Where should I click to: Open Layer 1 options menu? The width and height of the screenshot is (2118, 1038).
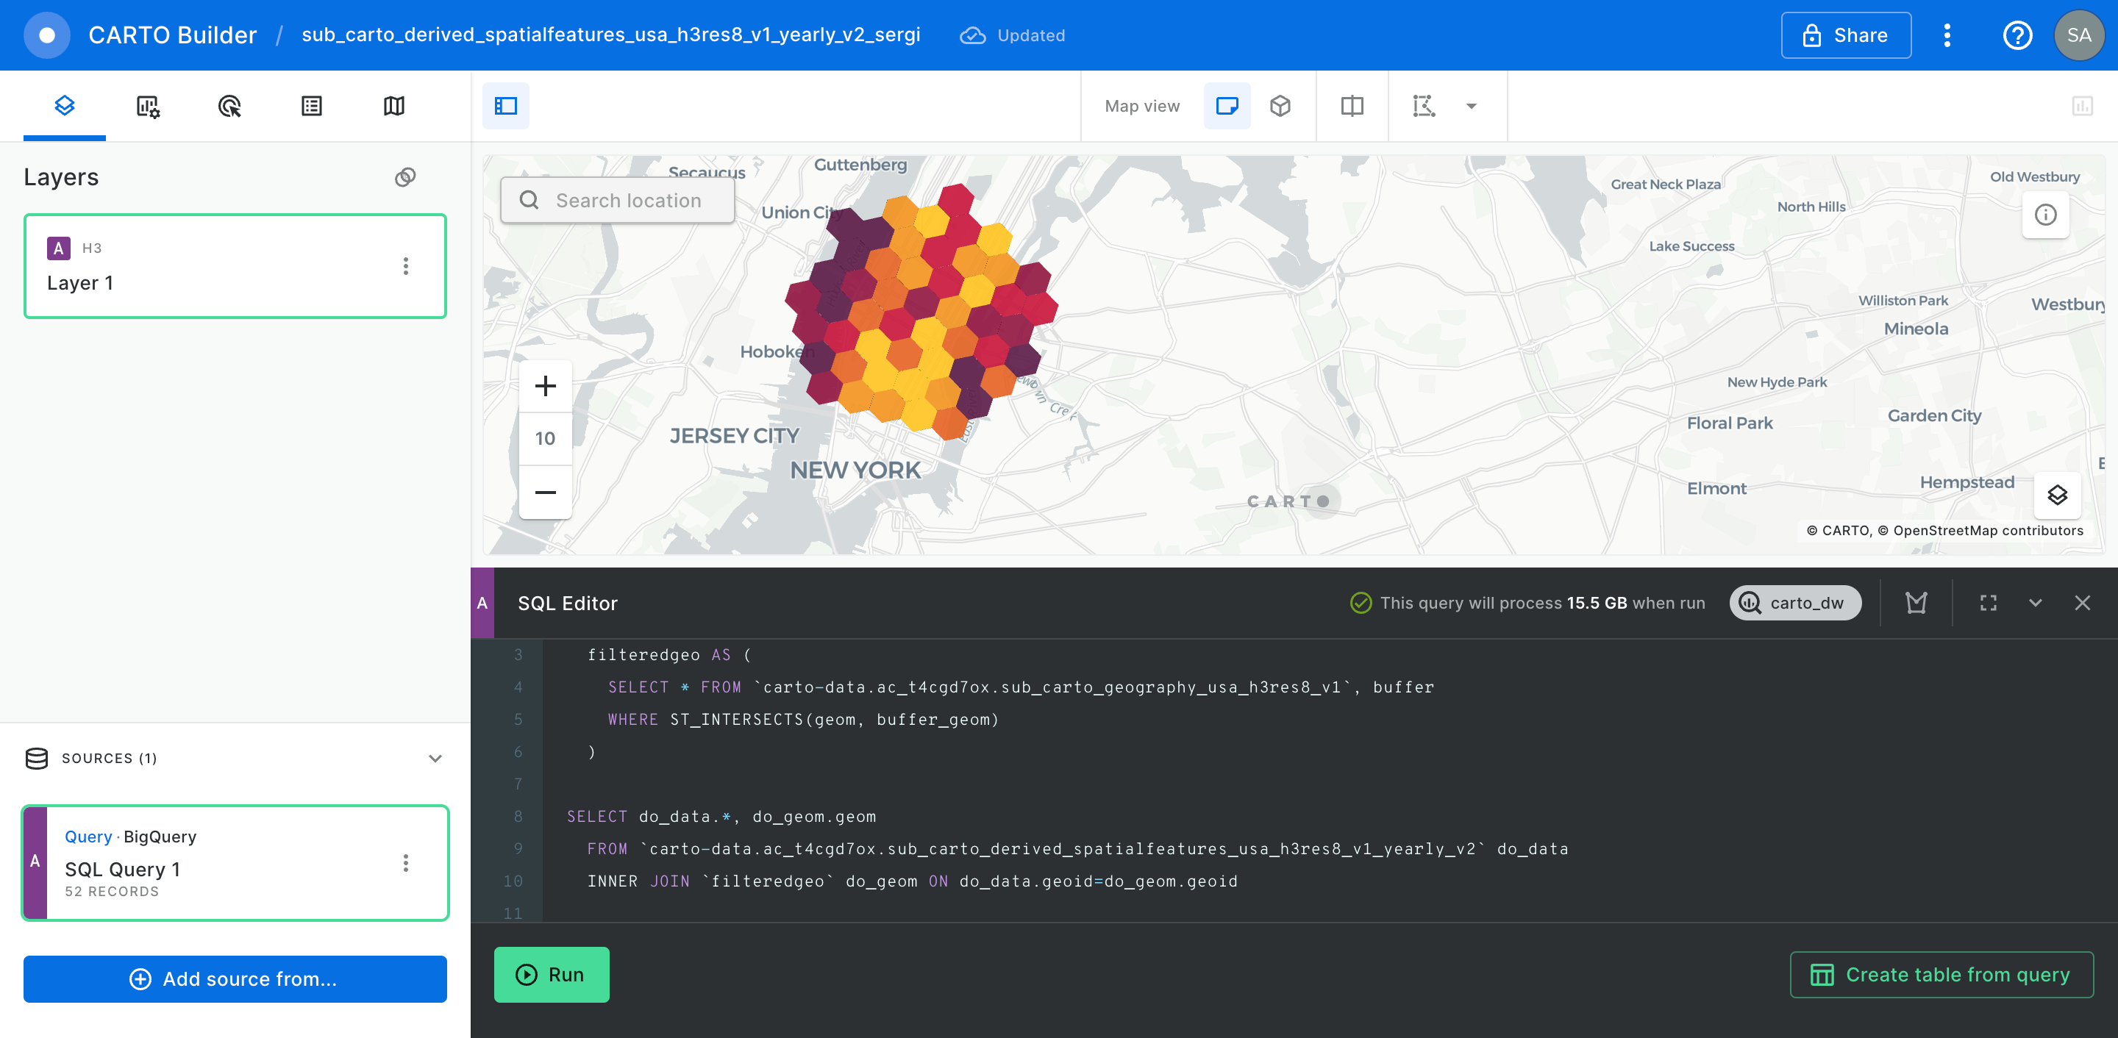pyautogui.click(x=405, y=266)
